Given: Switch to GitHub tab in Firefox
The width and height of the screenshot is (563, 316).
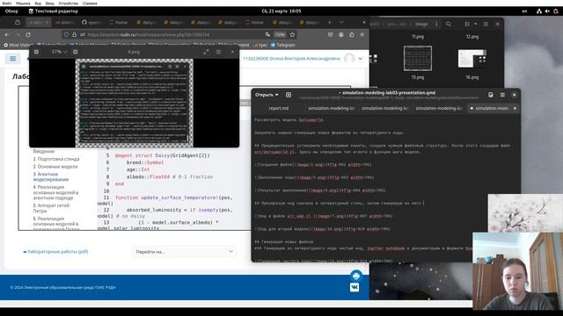Looking at the screenshot, I should click(x=91, y=22).
